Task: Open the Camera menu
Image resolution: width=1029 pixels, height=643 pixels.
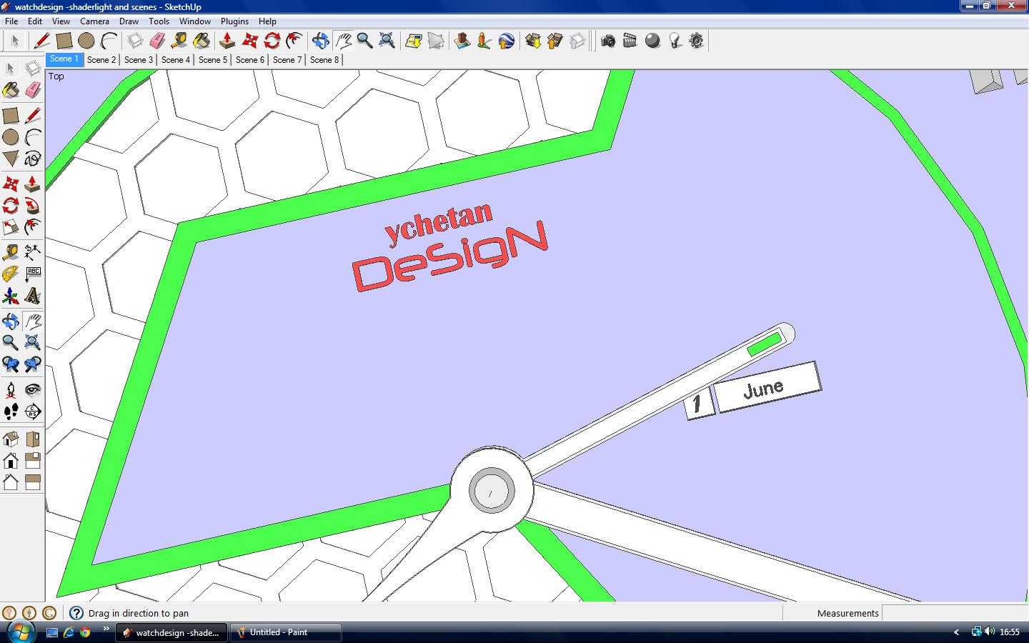Action: coord(94,21)
